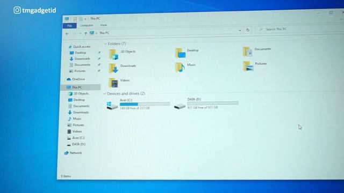Click the Refresh button beside address bar

(248, 30)
